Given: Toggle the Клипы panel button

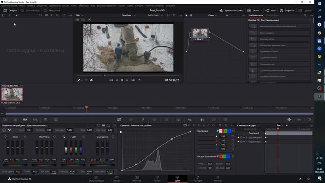Looking at the screenshot, I should point(253,10).
